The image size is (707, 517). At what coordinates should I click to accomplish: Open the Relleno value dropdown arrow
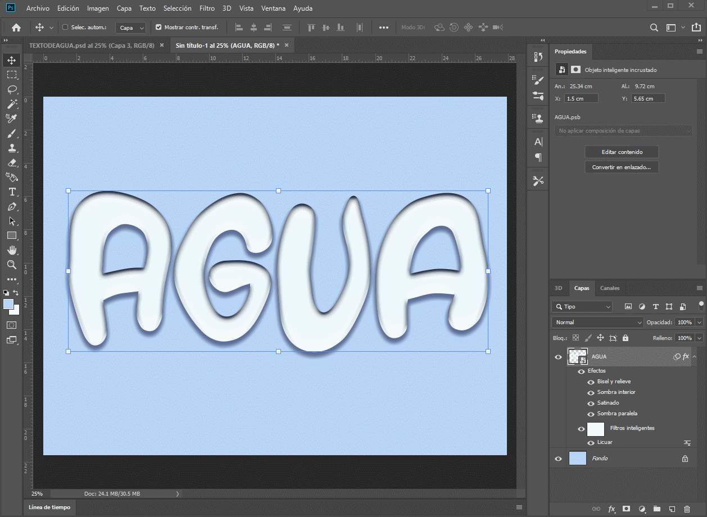tap(699, 338)
